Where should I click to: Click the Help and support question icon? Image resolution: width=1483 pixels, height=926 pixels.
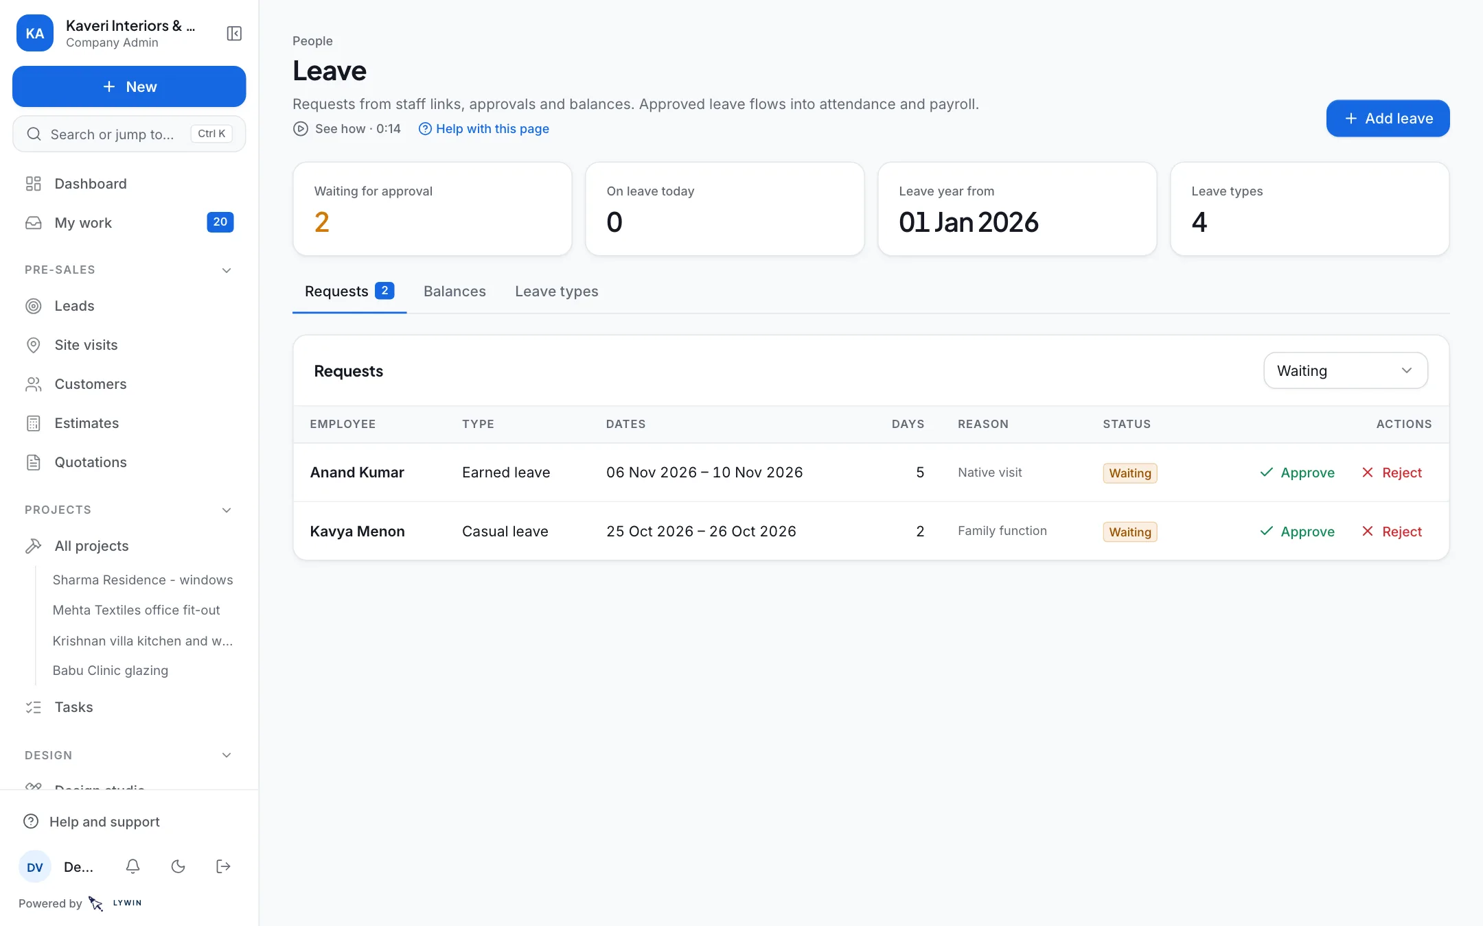point(31,822)
